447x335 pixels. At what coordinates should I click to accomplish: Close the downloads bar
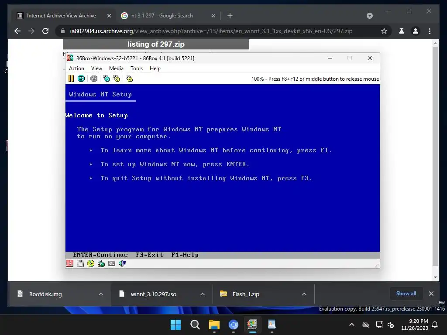click(431, 294)
